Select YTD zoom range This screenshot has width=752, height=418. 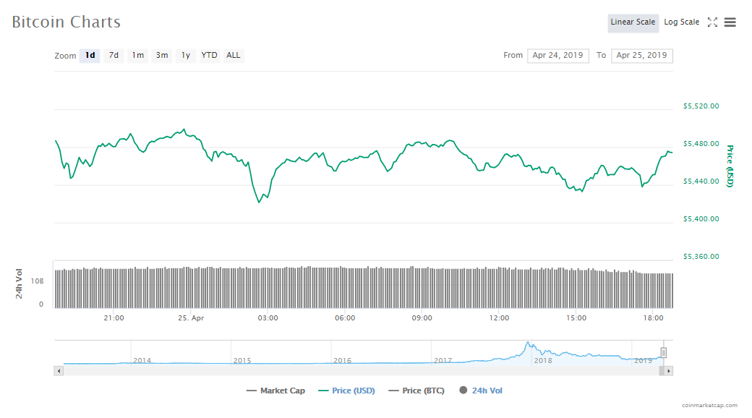pyautogui.click(x=209, y=56)
